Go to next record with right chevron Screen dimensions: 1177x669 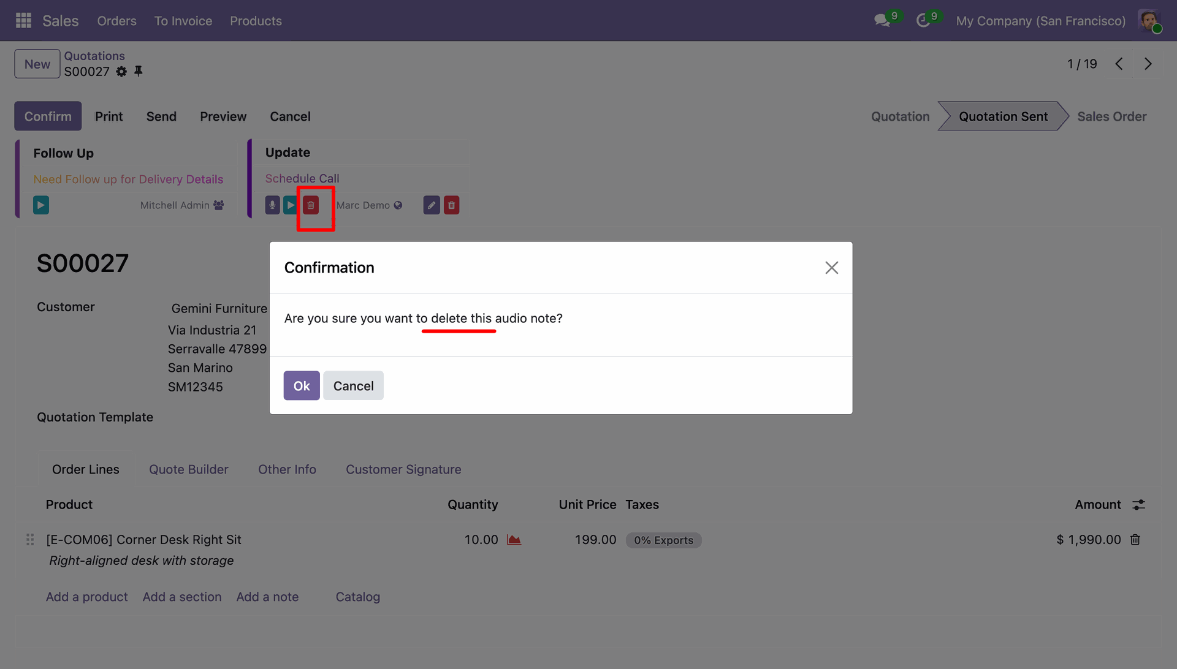(1148, 64)
